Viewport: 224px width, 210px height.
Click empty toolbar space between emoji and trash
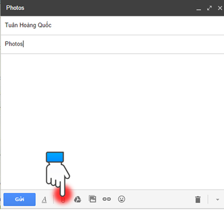coord(158,199)
